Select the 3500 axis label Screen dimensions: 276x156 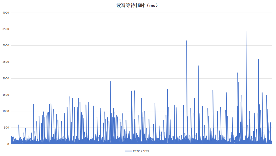click(x=6, y=29)
